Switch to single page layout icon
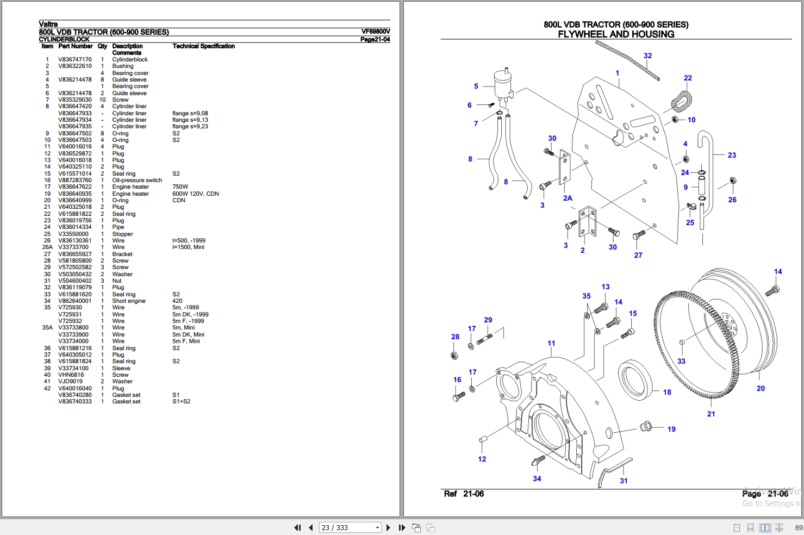Viewport: 804px width, 535px height. click(737, 527)
